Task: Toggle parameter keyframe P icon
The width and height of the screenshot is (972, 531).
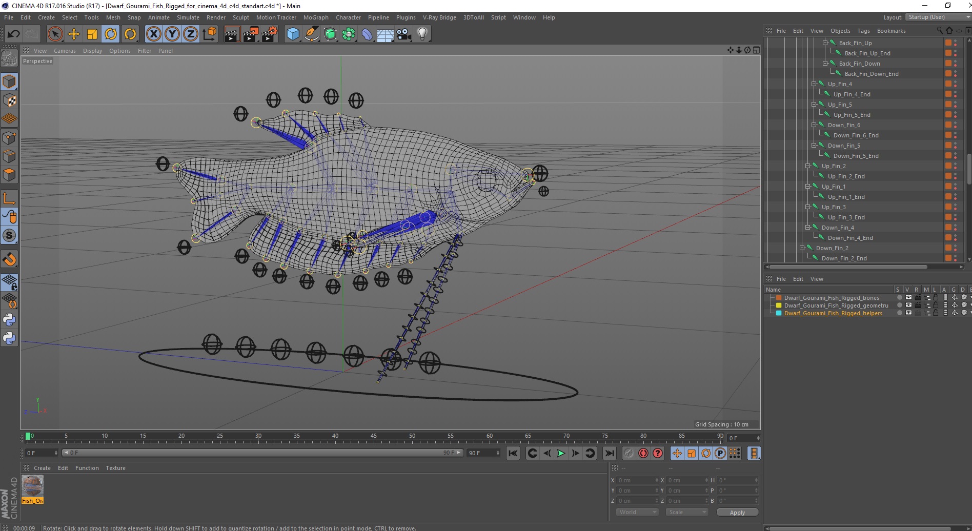Action: (720, 453)
